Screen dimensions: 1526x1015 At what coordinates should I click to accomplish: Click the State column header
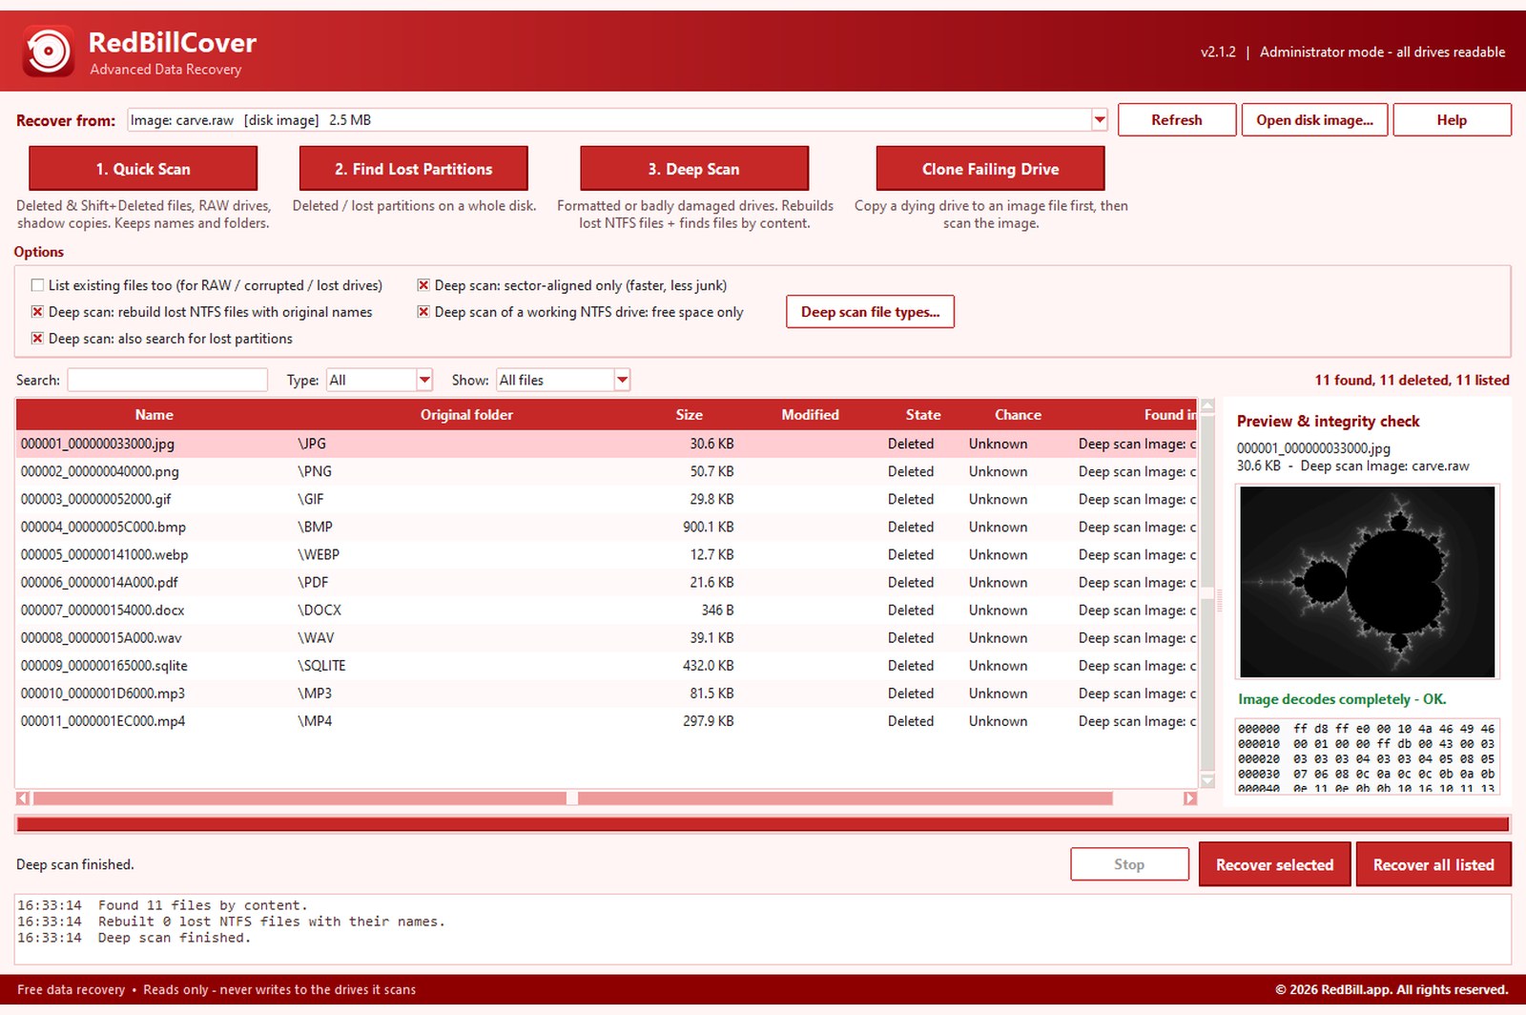[x=922, y=415]
